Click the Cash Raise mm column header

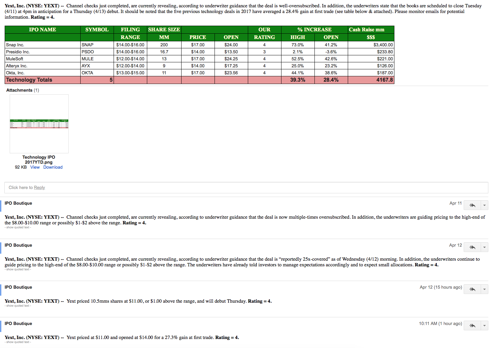coord(371,30)
